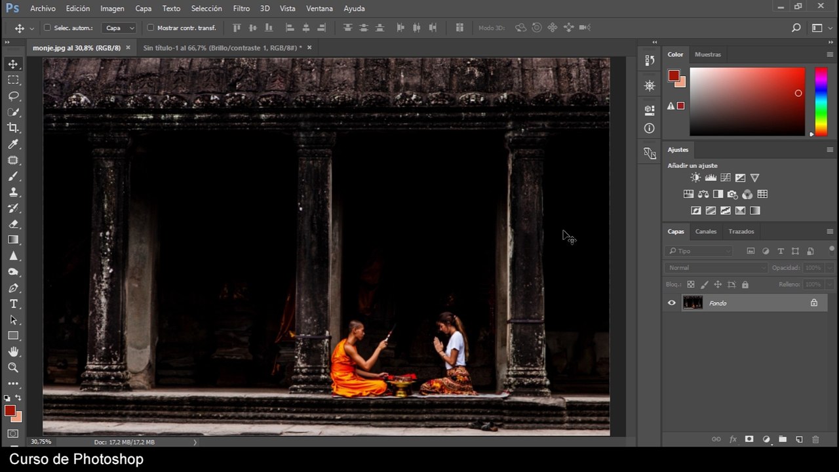The width and height of the screenshot is (839, 472).
Task: Choose the Zoom tool in toolbar
Action: 13,368
